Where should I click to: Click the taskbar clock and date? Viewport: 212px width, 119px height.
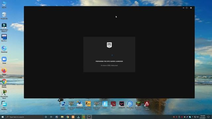pos(202,117)
